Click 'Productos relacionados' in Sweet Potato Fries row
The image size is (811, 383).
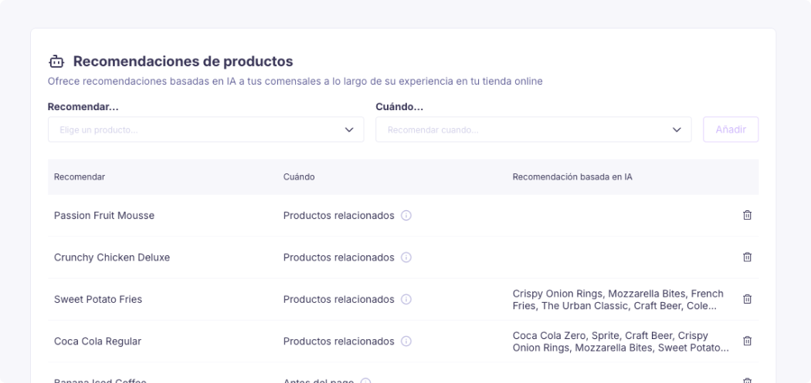(x=339, y=299)
